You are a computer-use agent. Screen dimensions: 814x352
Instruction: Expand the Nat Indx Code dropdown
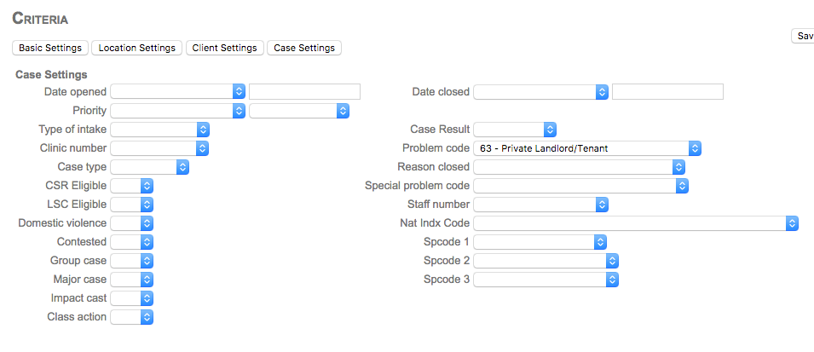tap(636, 223)
